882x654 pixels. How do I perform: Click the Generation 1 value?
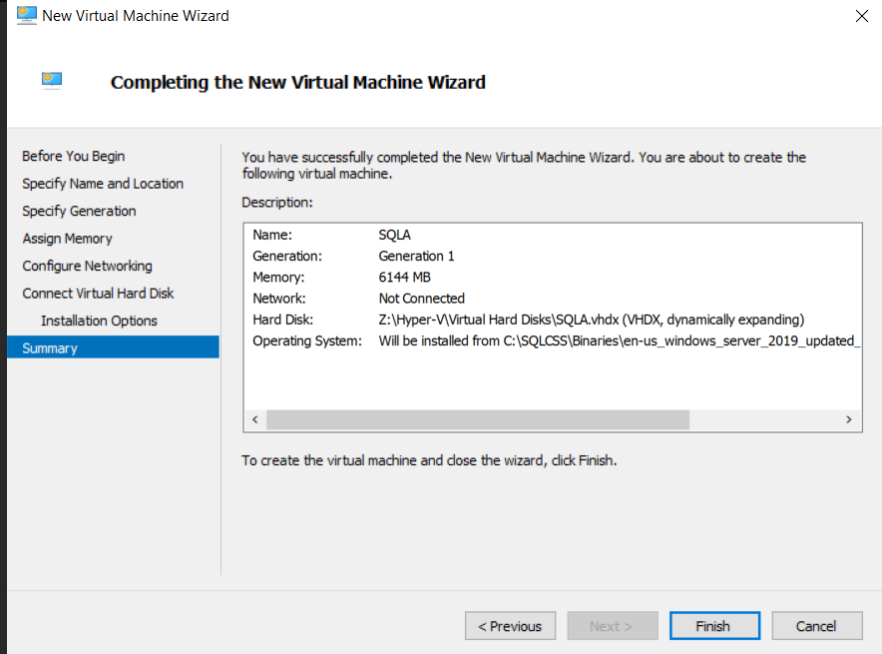[x=416, y=256]
